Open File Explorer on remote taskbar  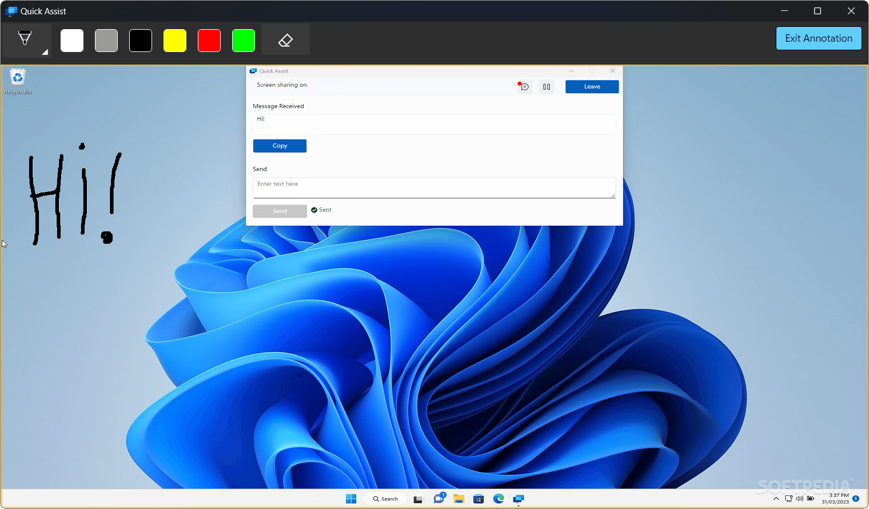pyautogui.click(x=459, y=499)
